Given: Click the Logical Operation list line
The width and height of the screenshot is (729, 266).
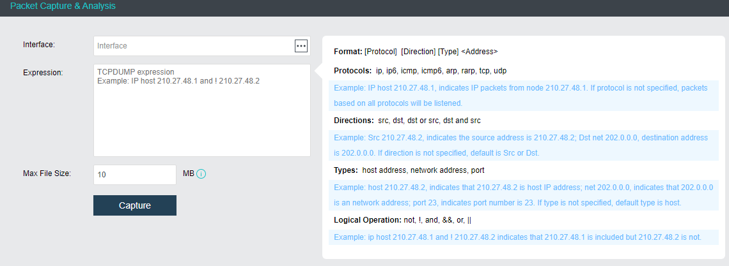Looking at the screenshot, I should pyautogui.click(x=403, y=220).
